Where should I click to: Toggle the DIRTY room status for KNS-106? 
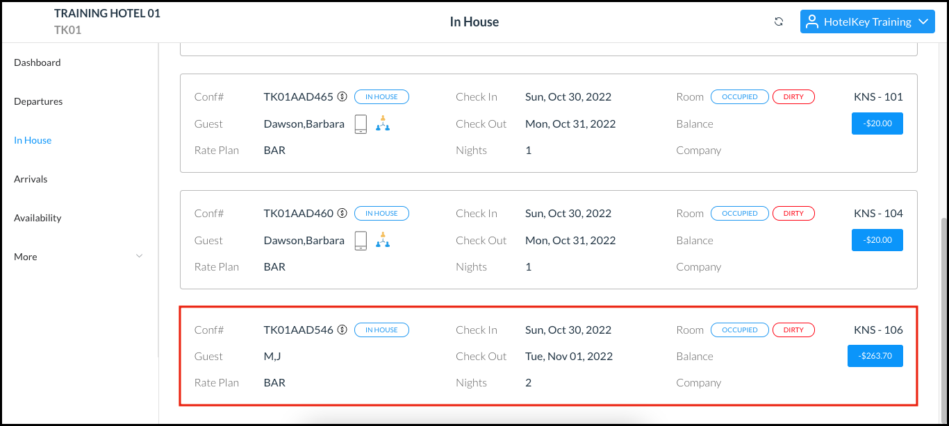coord(793,330)
